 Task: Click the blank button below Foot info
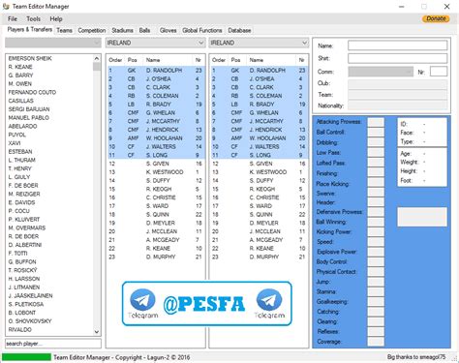click(x=422, y=217)
